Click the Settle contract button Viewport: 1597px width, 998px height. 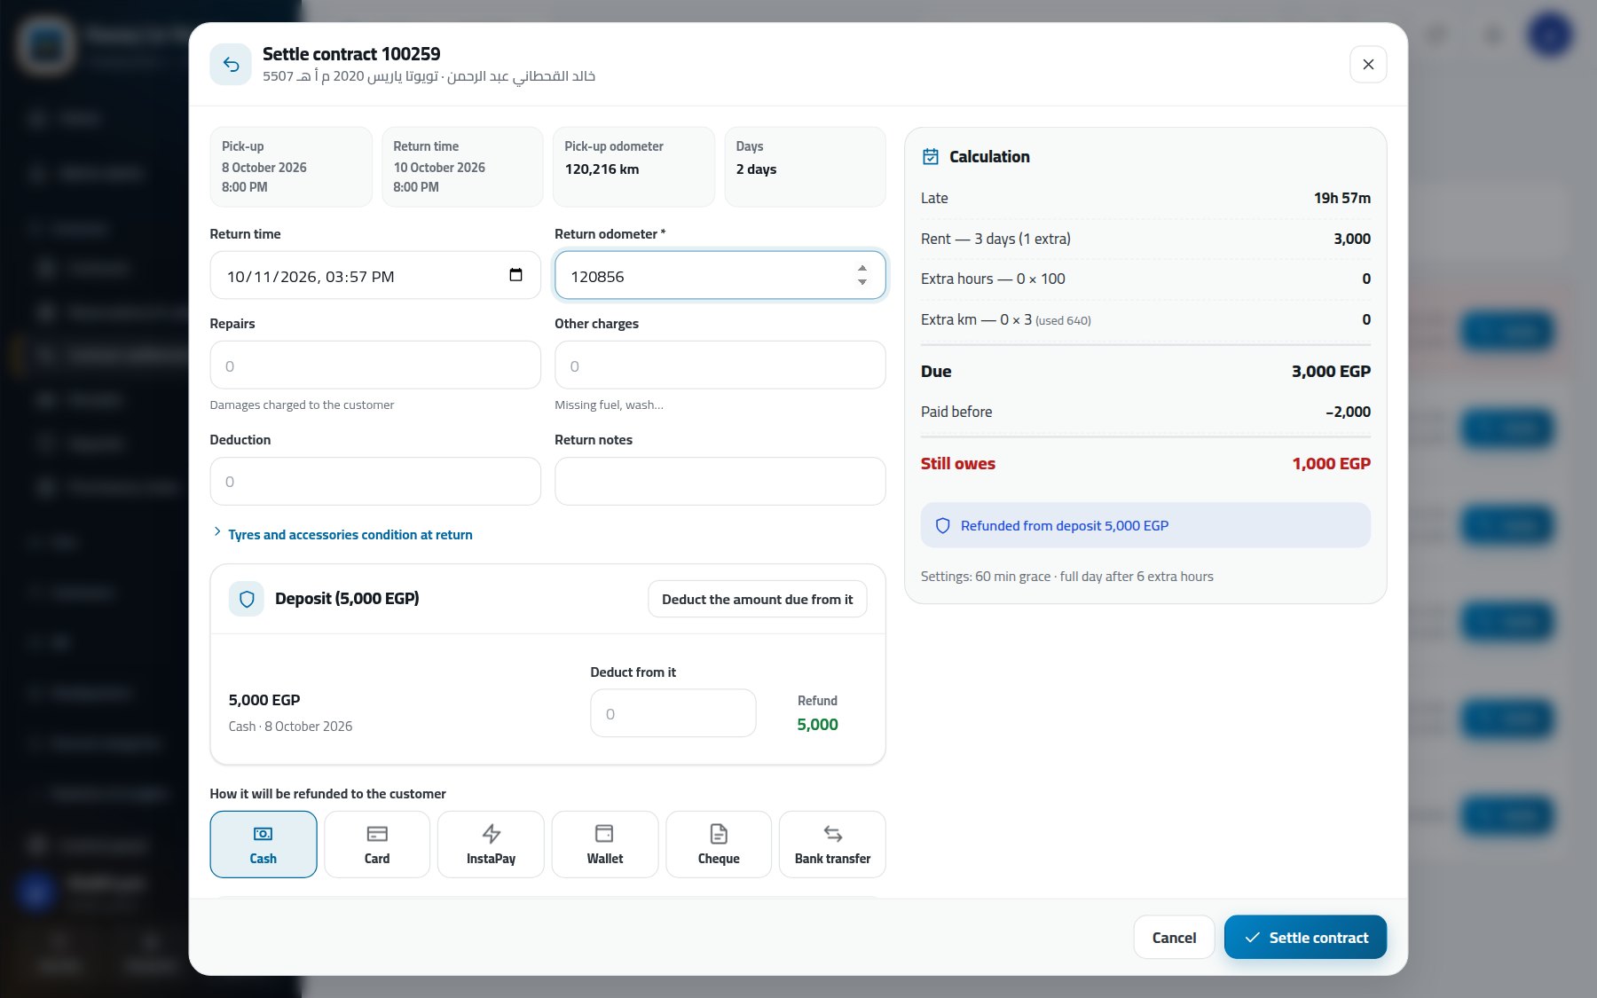(1305, 938)
